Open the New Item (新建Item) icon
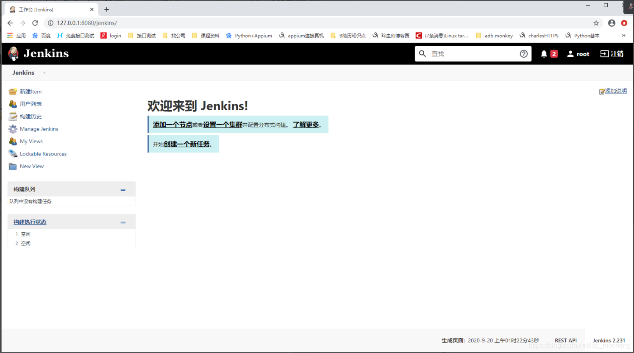 click(13, 92)
